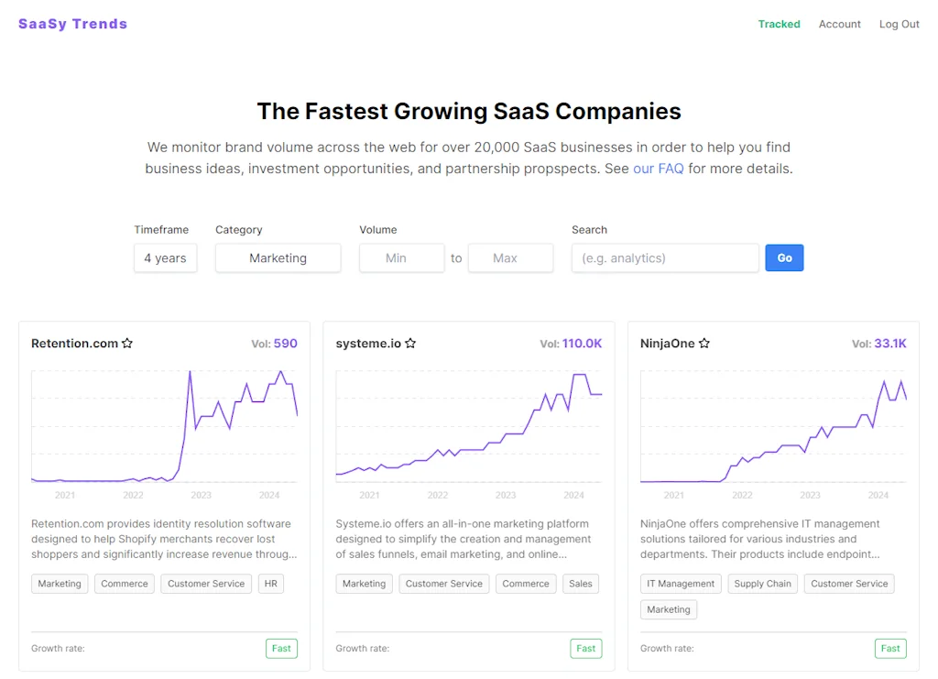Select the HR tag under Retention.com
The image size is (938, 679).
tap(270, 584)
